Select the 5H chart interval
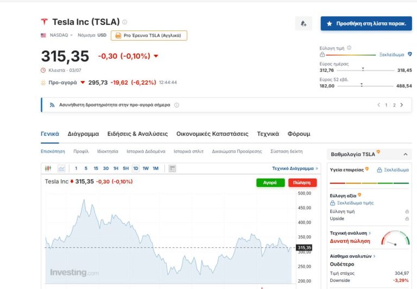The height and width of the screenshot is (289, 417). click(125, 168)
